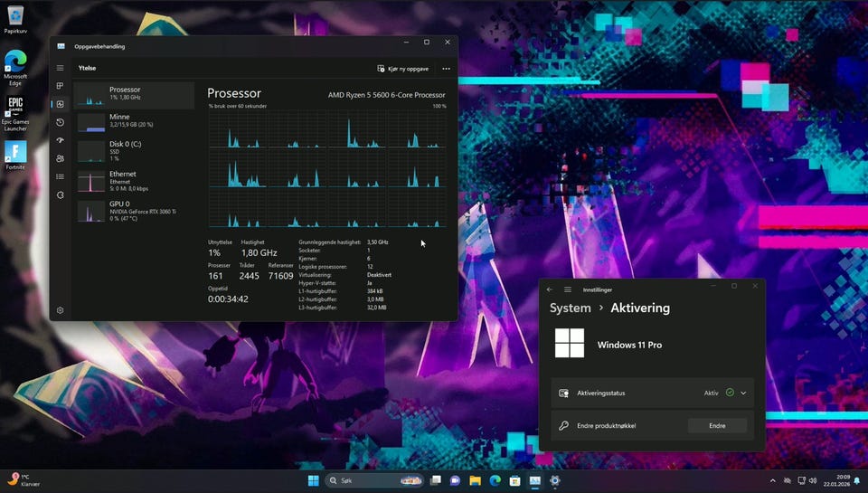
Task: Open the three-dot more options menu
Action: click(446, 69)
